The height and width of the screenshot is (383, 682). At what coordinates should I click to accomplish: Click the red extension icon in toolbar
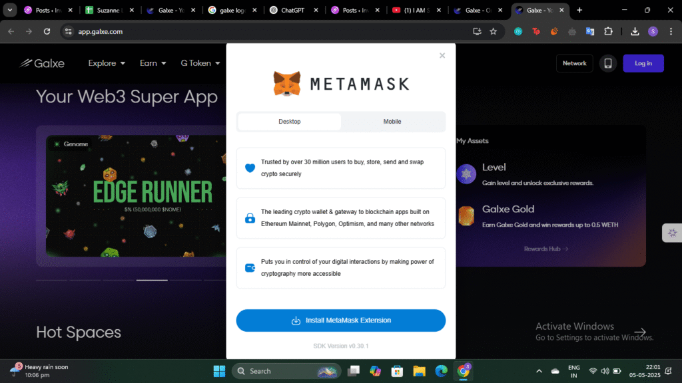click(x=536, y=31)
